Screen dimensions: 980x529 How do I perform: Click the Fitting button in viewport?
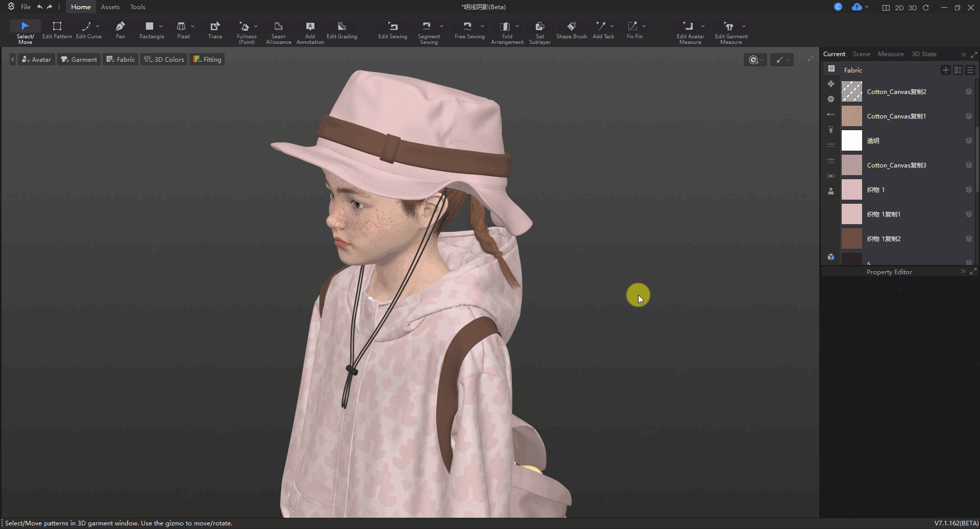(x=207, y=59)
